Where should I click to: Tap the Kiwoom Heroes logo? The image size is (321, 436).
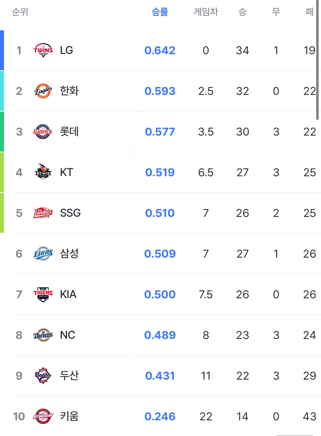click(43, 416)
